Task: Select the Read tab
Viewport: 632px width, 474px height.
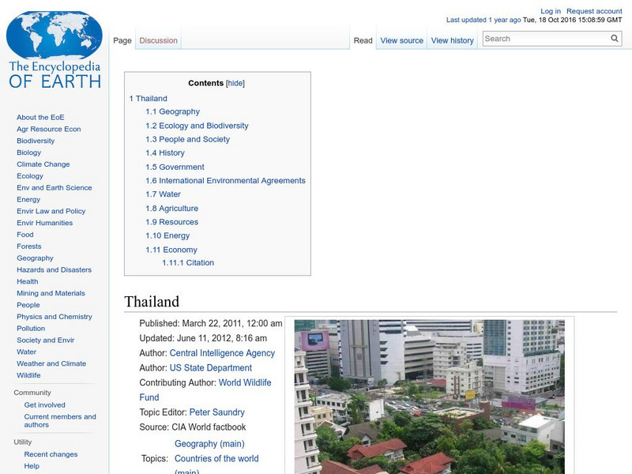Action: (x=362, y=39)
